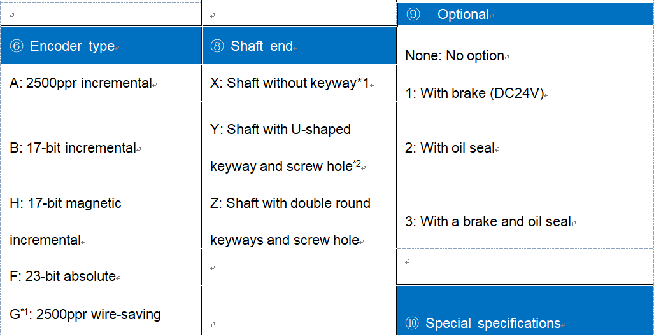The image size is (654, 335).
Task: Click the 'H: 17-bit magnetic' line
Action: [66, 203]
